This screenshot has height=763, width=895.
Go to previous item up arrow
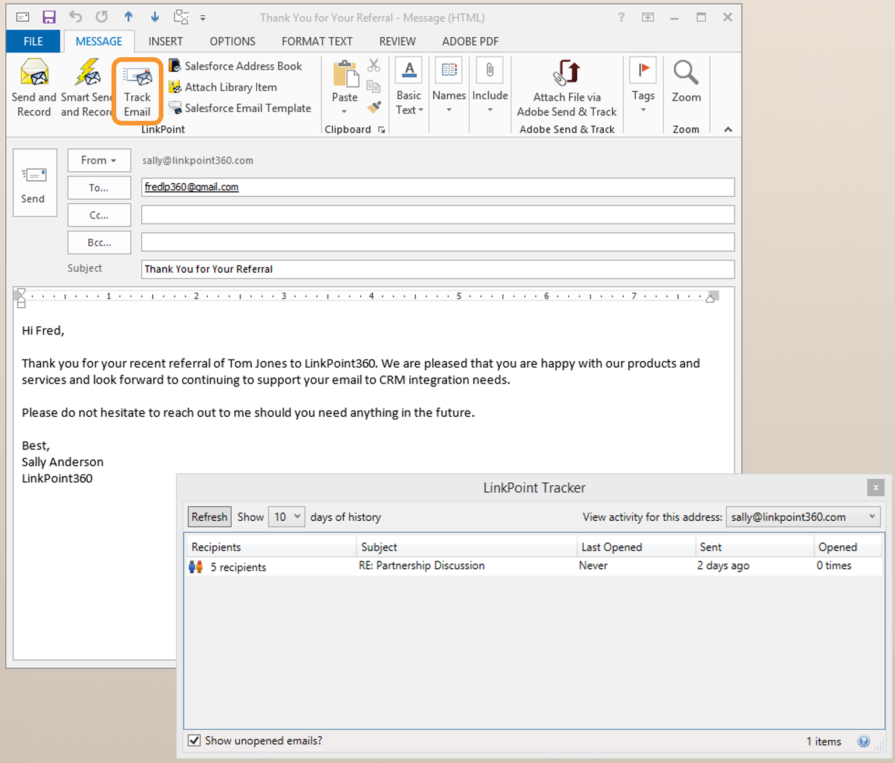[x=128, y=17]
